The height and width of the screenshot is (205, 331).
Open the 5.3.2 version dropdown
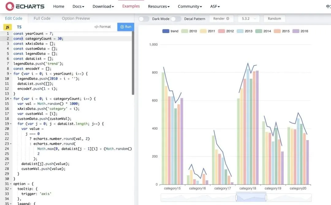(249, 19)
